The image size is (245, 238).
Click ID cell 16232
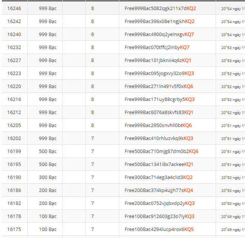pyautogui.click(x=14, y=47)
